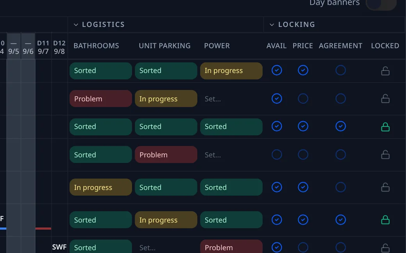Collapse the Locking column group
This screenshot has width=406, height=253.
(x=272, y=25)
